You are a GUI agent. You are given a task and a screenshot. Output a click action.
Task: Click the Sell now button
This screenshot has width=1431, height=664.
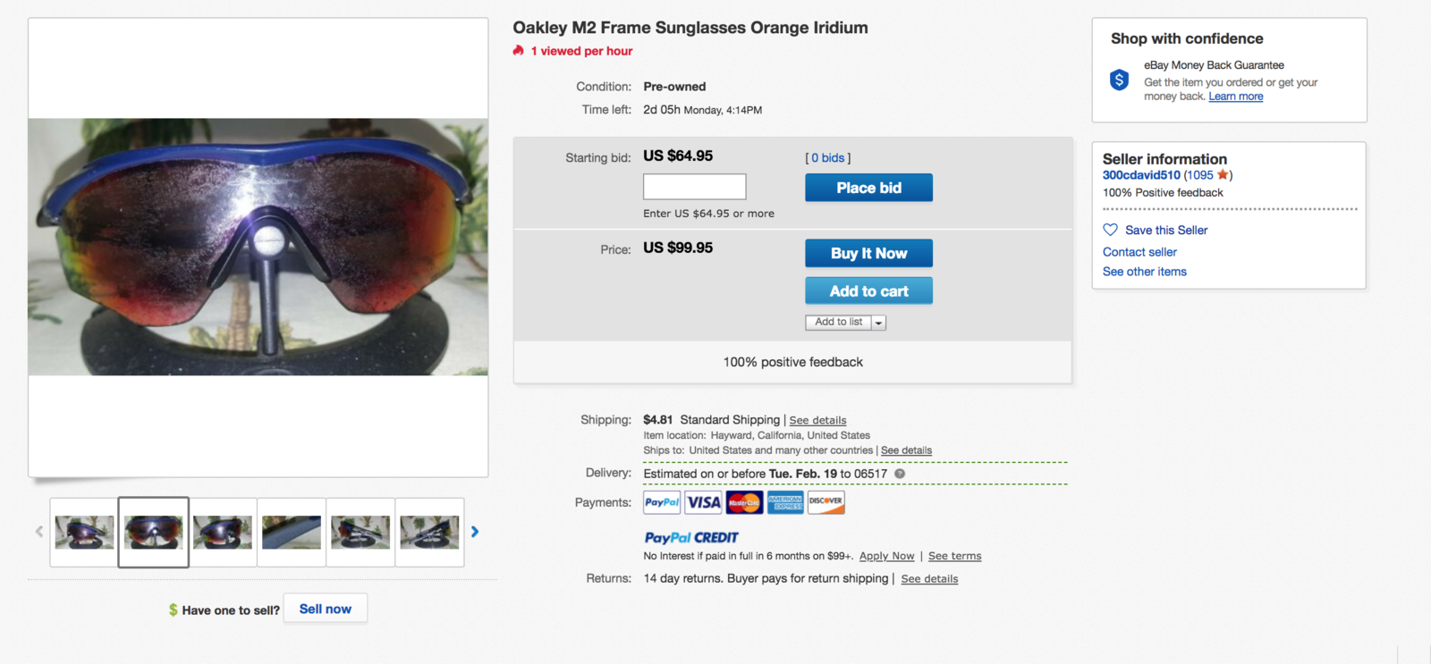(326, 609)
